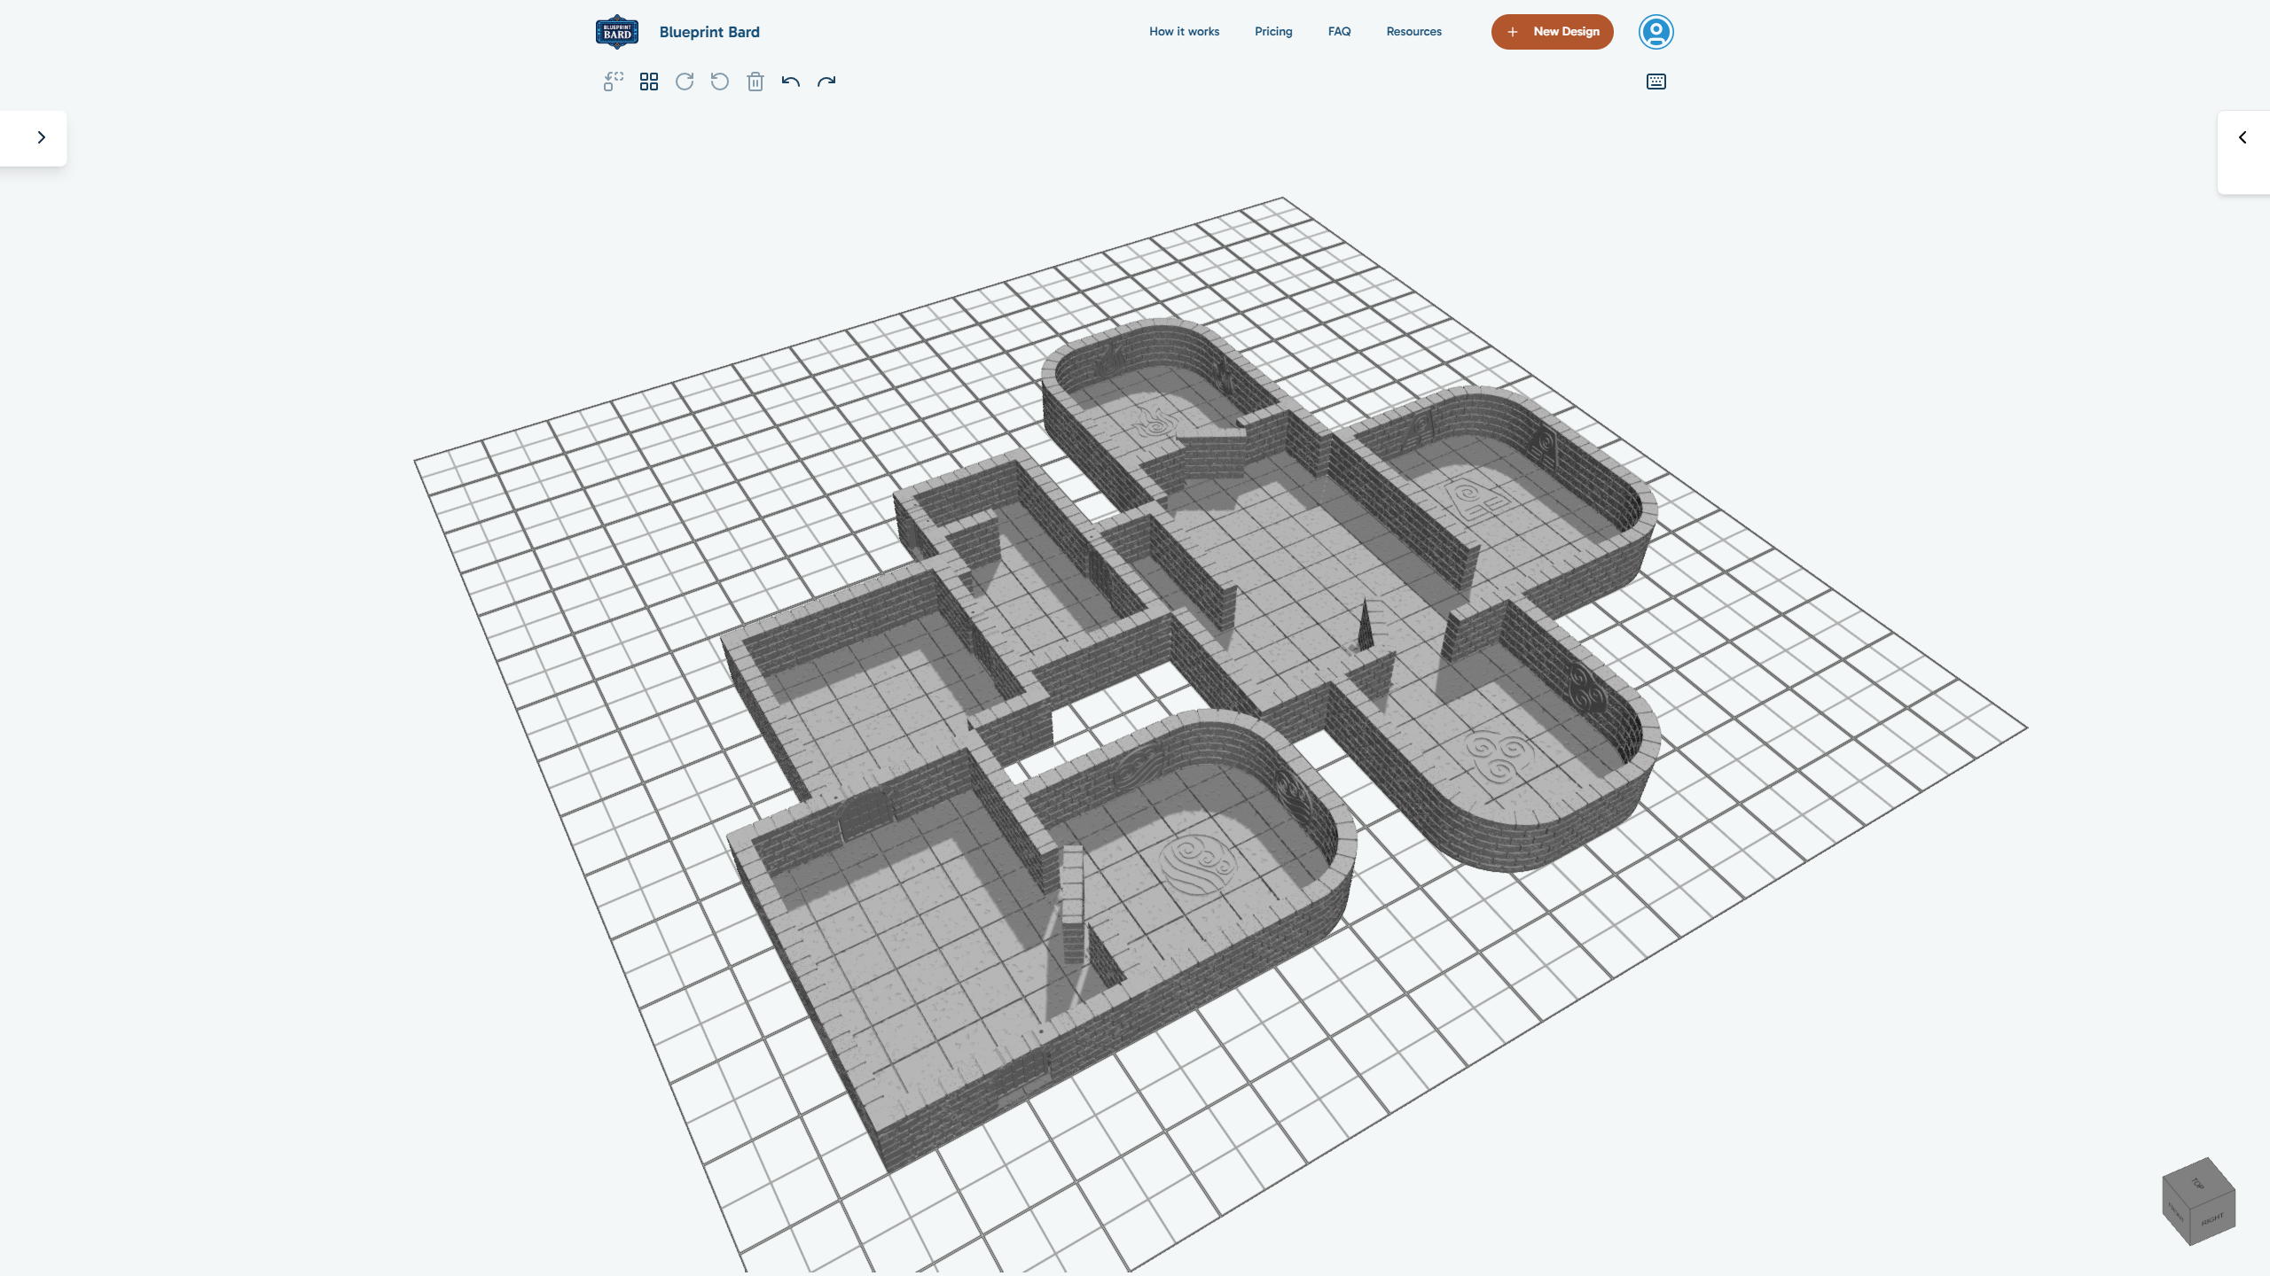Click the Blueprint Bard title text
Image resolution: width=2270 pixels, height=1276 pixels.
tap(709, 32)
